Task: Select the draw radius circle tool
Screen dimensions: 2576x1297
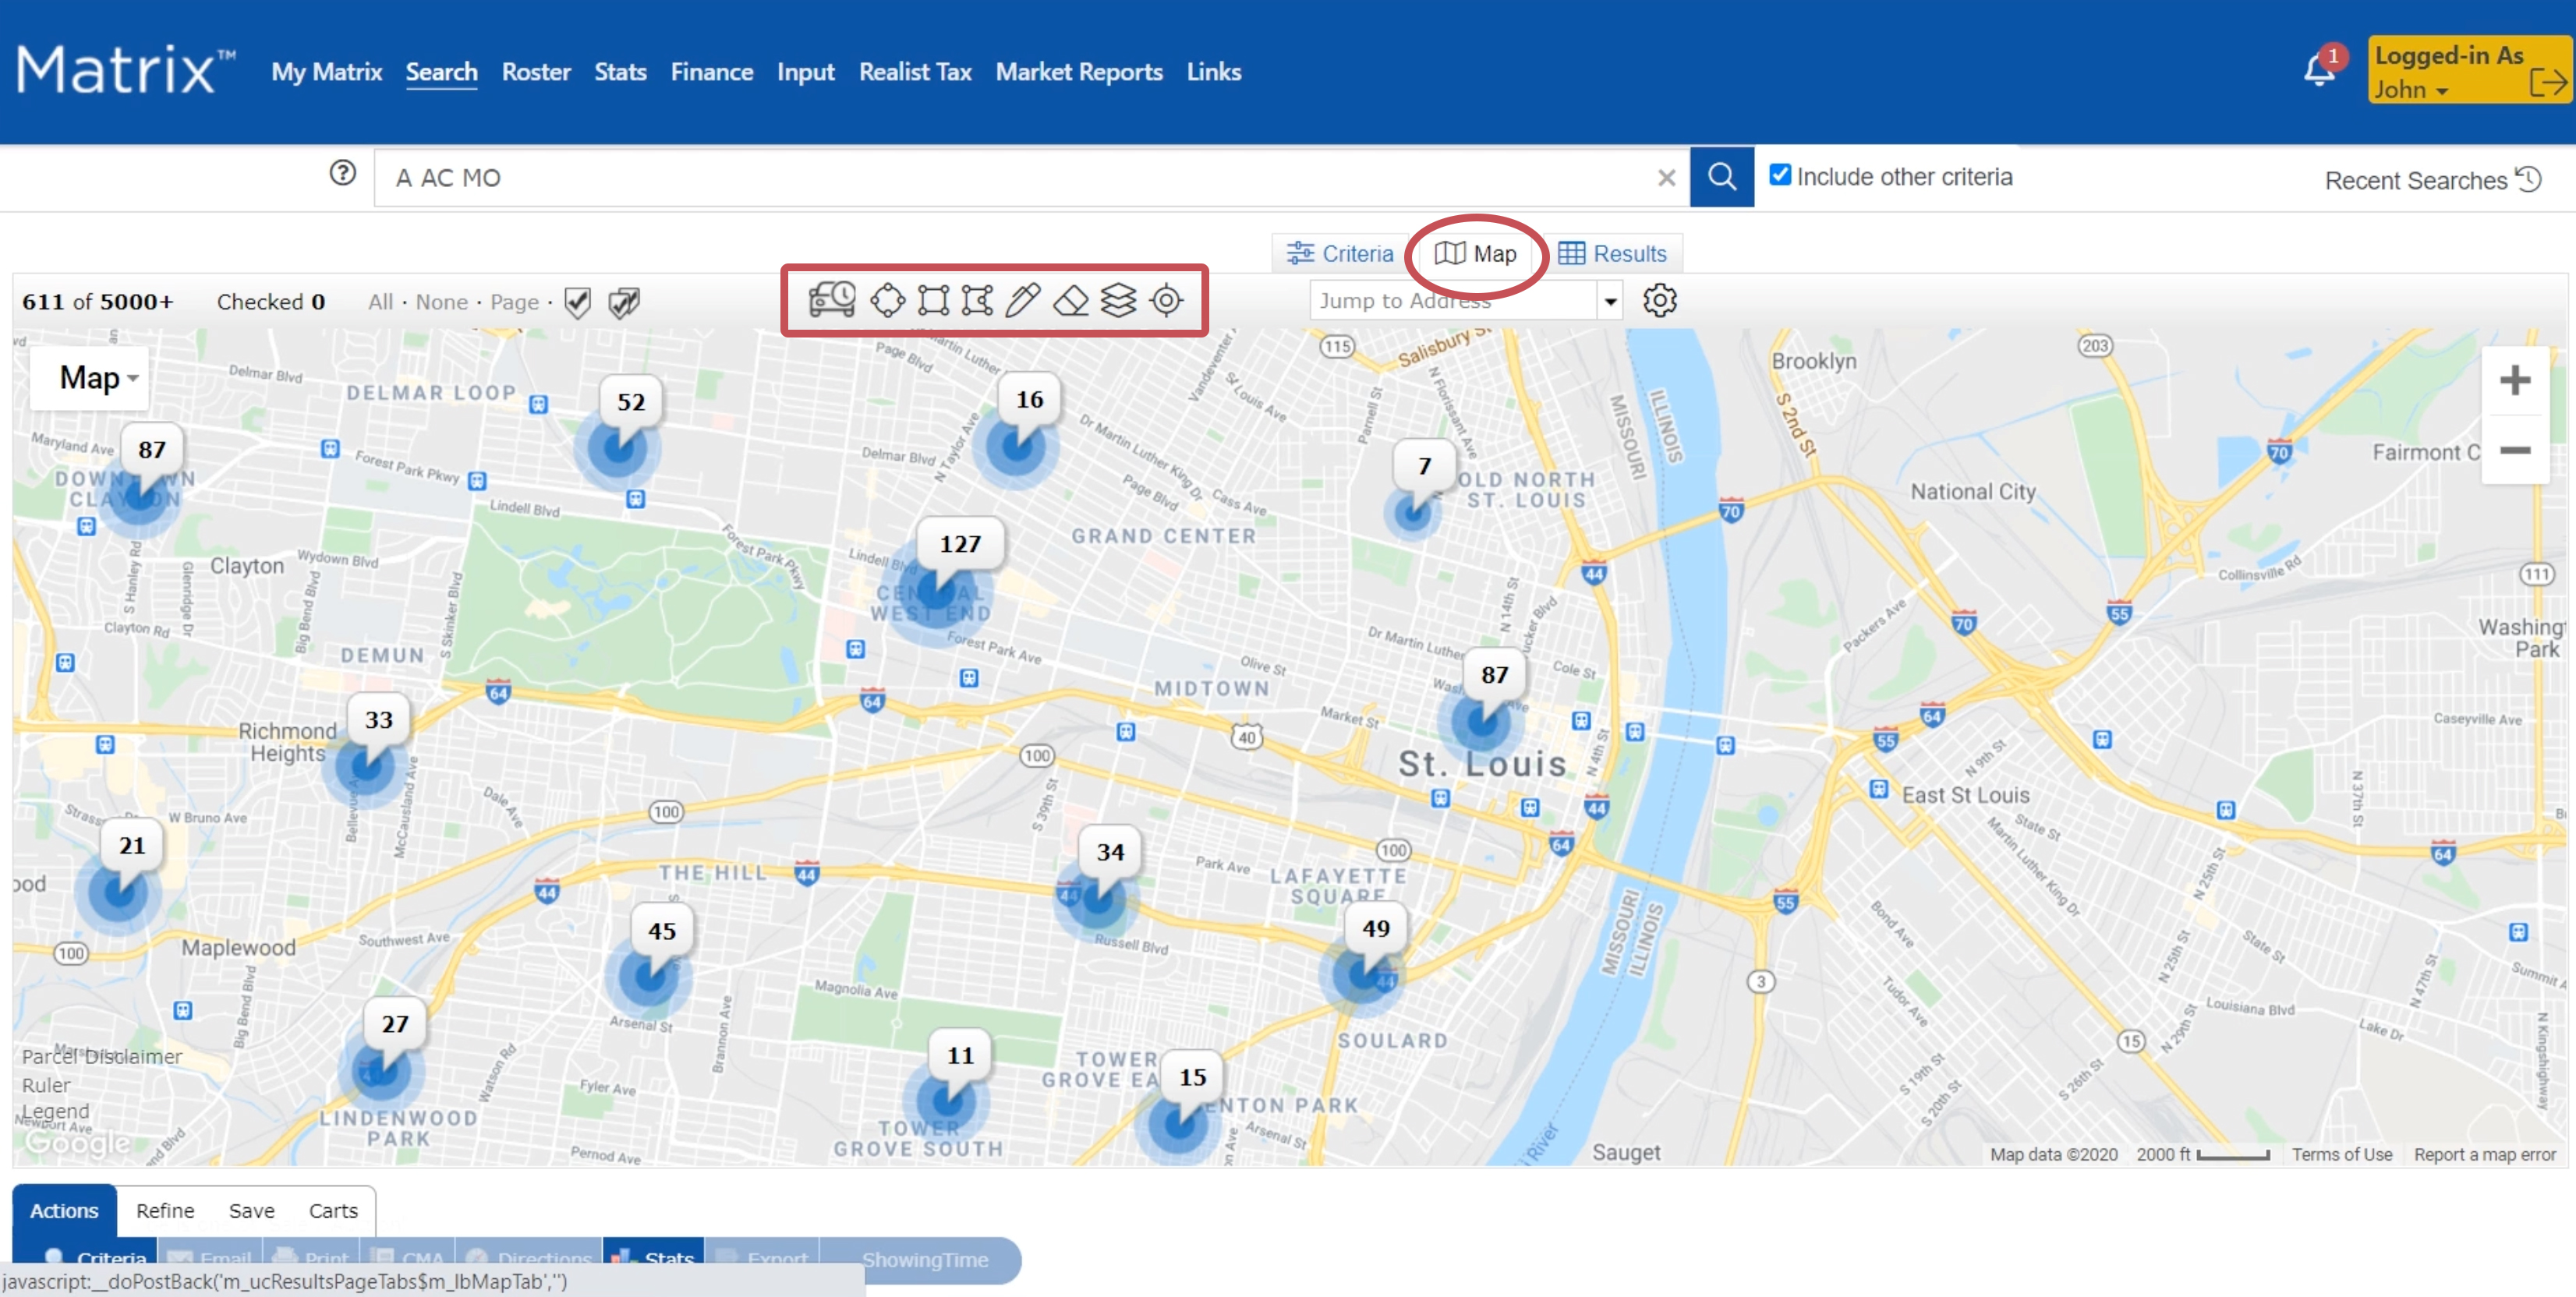Action: point(887,300)
